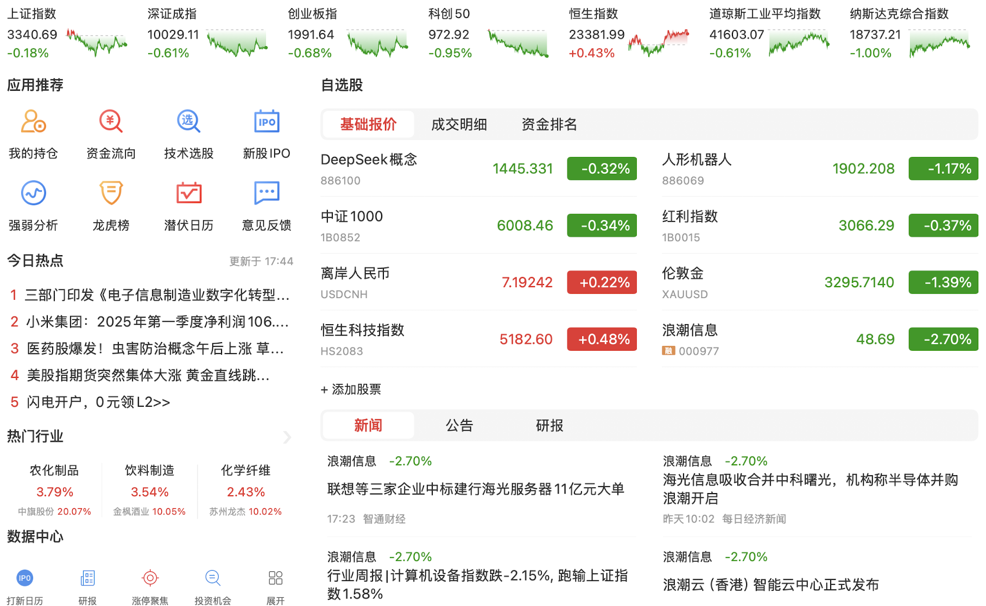Select the 研报 tab above news list

click(x=549, y=425)
